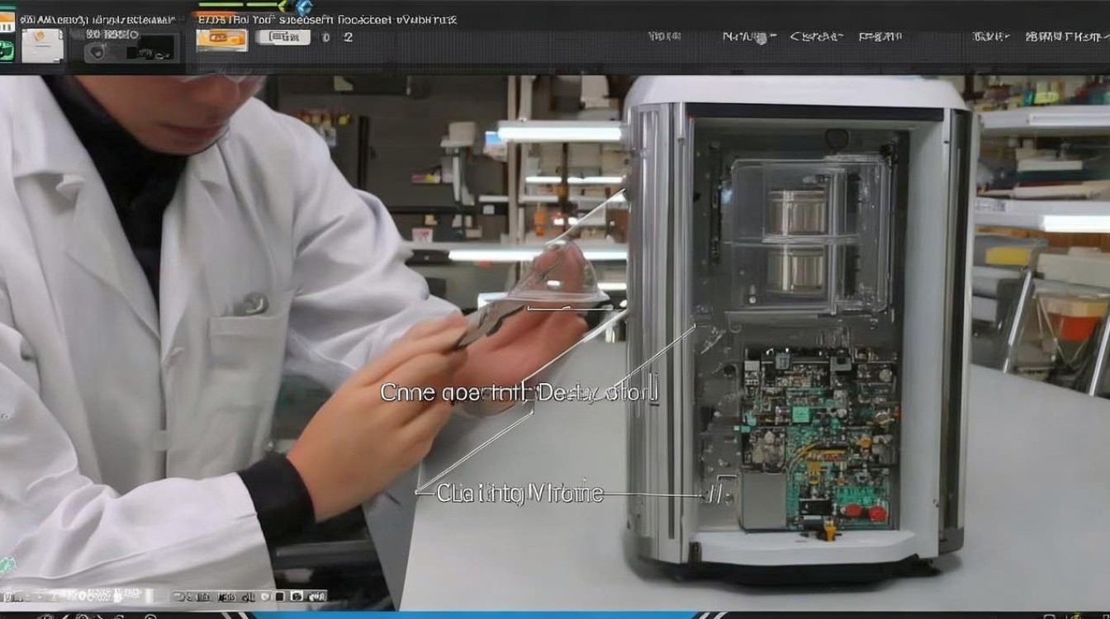This screenshot has width=1110, height=619.
Task: Open the first garbled menu item on right
Action: (x=665, y=37)
